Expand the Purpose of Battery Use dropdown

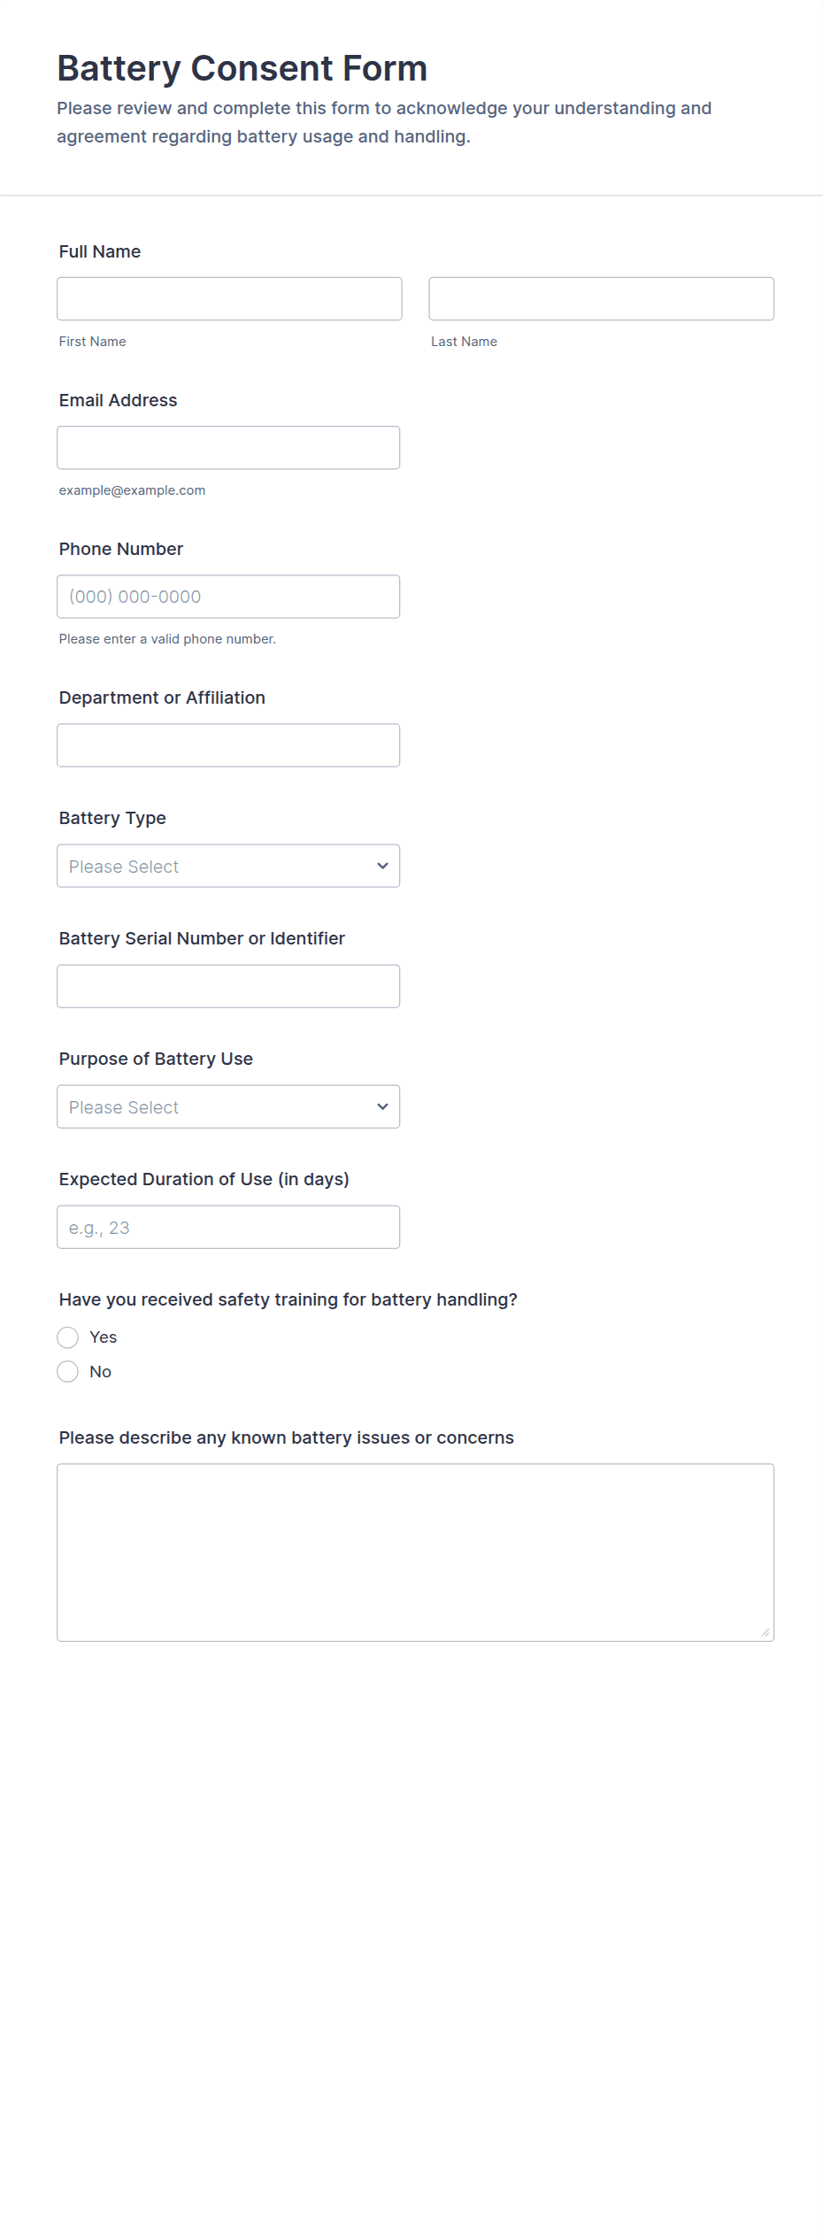pos(228,1106)
